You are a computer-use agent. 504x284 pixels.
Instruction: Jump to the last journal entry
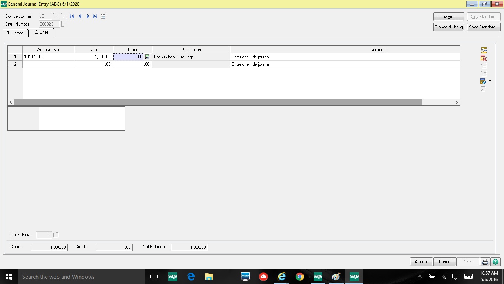pyautogui.click(x=95, y=16)
